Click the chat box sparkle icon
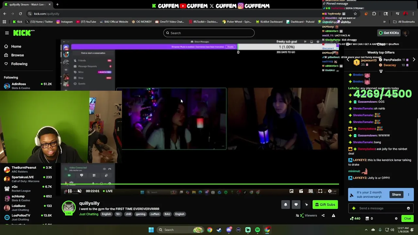 tap(354, 208)
